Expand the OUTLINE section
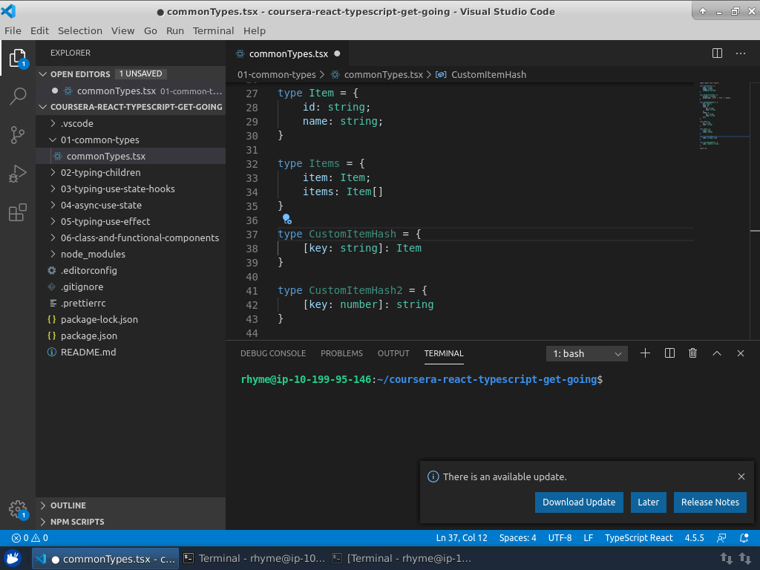 coord(68,505)
